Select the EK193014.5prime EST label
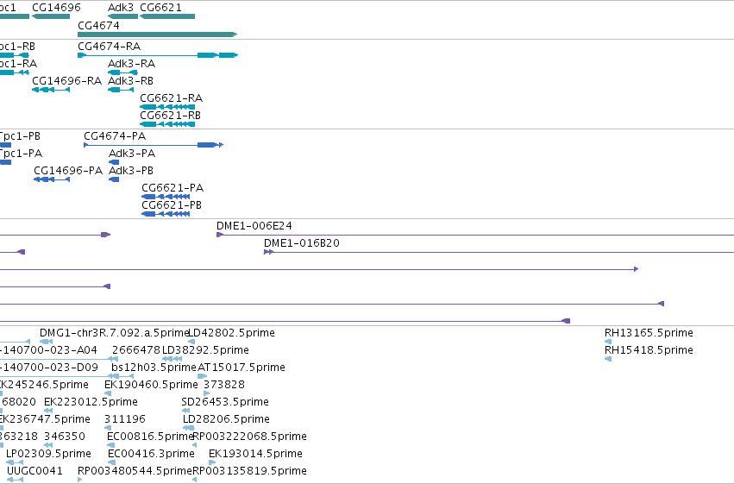Screen dimensions: 734x484 [255, 455]
